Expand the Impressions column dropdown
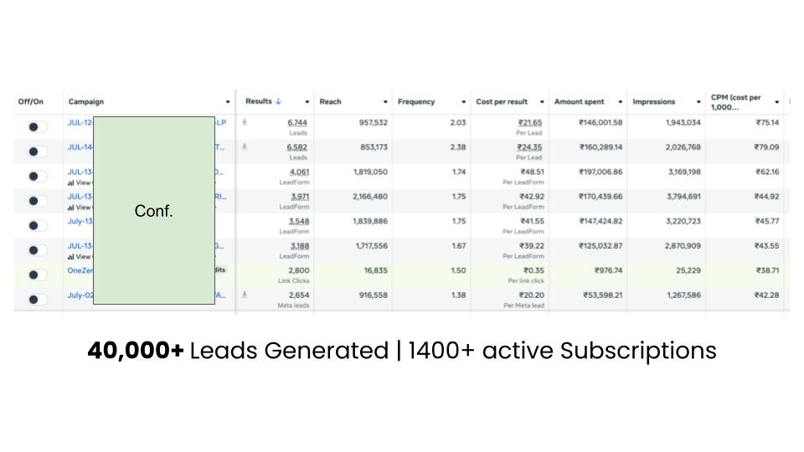804x452 pixels. (698, 102)
